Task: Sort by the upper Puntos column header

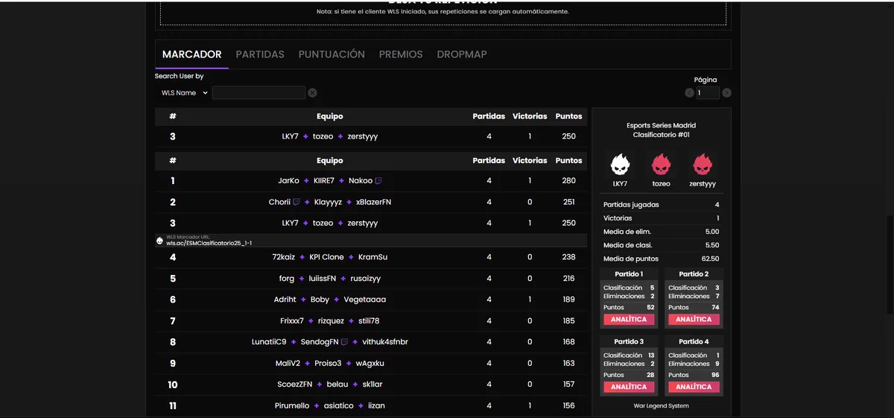Action: (568, 116)
